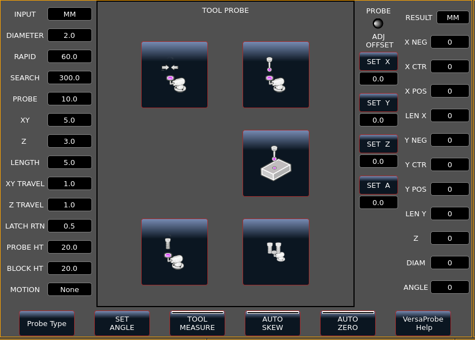Click the single tool length measure icon
The height and width of the screenshot is (340, 475).
175,252
